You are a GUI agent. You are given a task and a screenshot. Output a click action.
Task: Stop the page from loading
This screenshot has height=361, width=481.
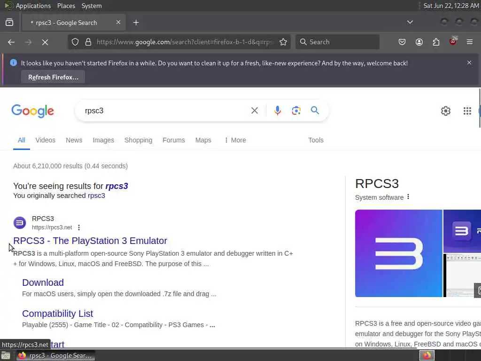tap(45, 42)
